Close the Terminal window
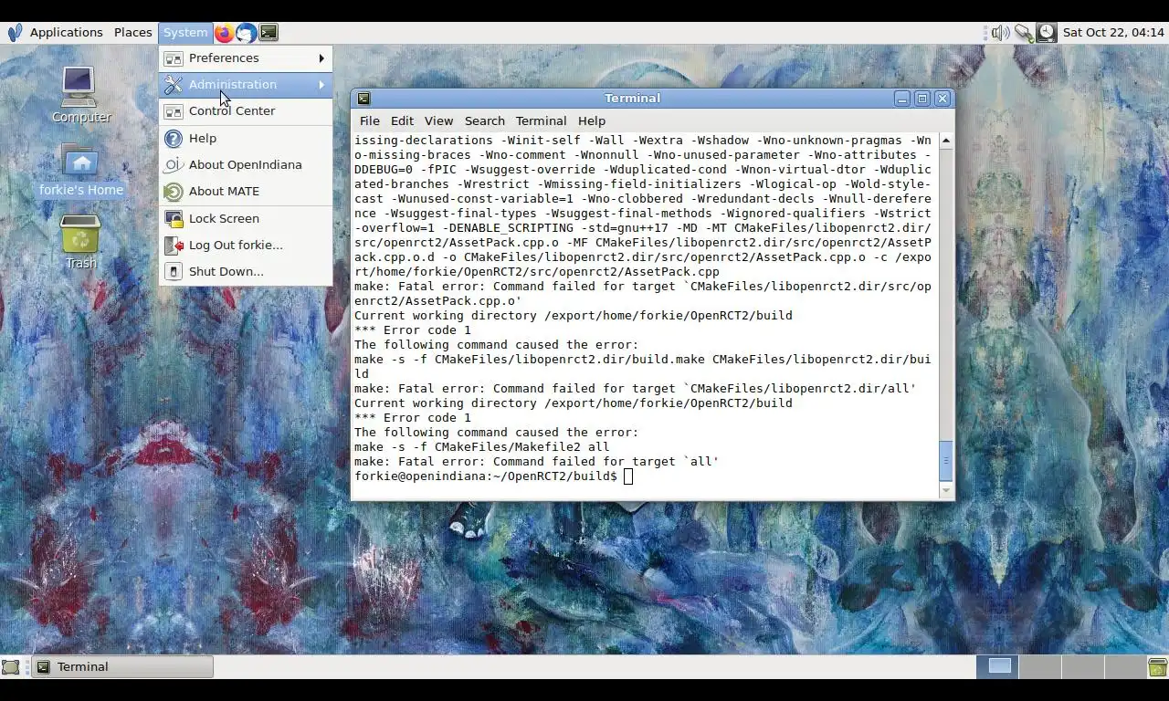 pos(943,99)
